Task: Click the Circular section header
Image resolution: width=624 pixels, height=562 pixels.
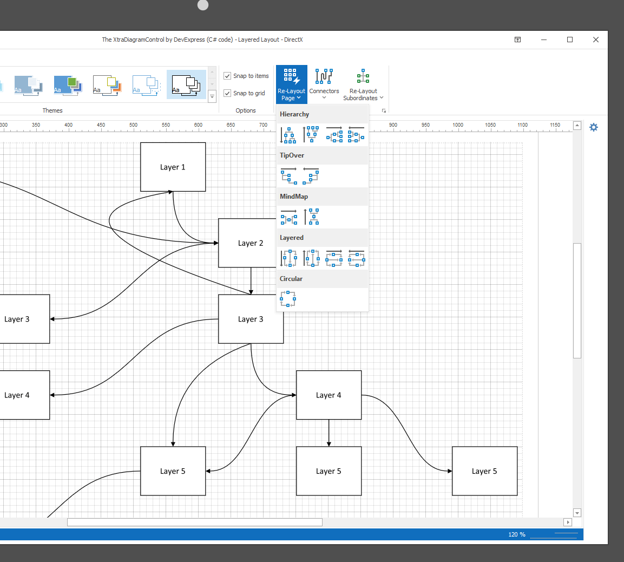Action: 323,279
